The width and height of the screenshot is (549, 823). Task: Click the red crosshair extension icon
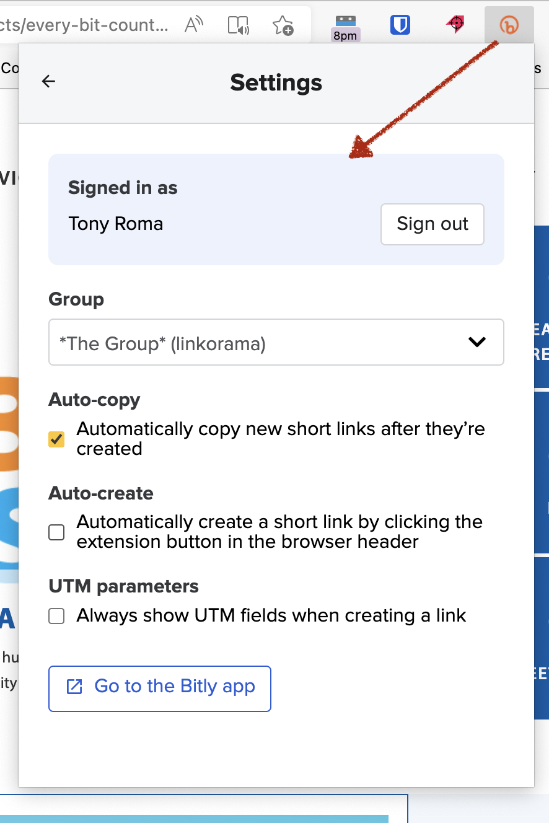click(x=455, y=24)
